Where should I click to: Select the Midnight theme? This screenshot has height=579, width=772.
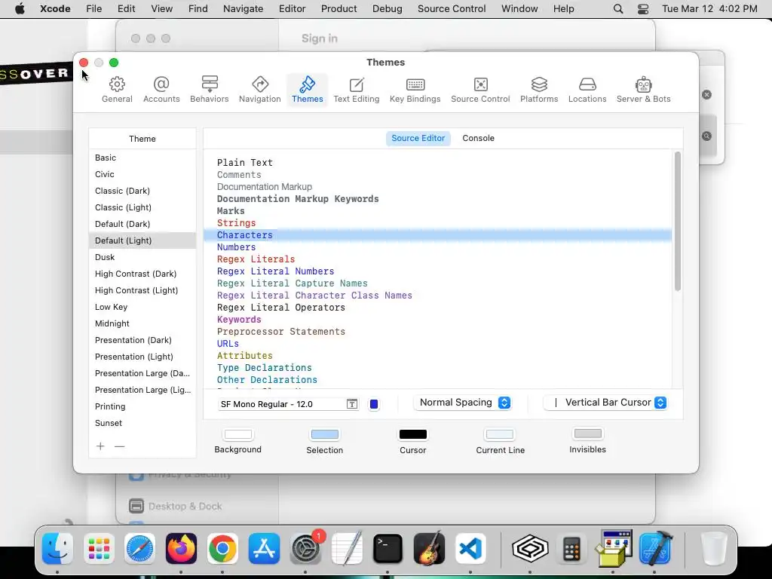pyautogui.click(x=142, y=323)
